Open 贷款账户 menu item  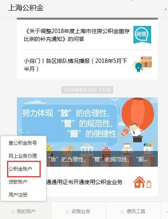tap(18, 182)
